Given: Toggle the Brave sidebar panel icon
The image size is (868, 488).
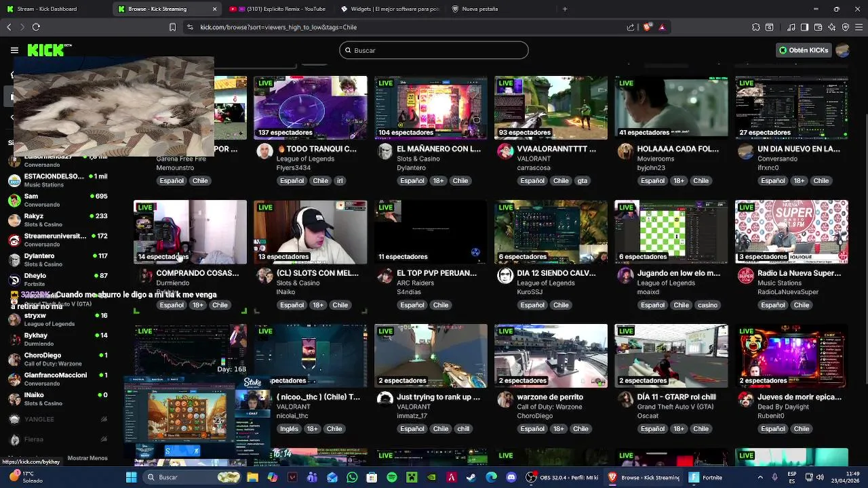Looking at the screenshot, I should (804, 27).
